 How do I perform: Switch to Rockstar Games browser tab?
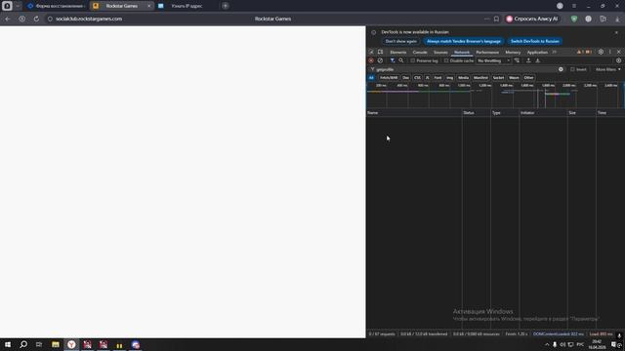pos(121,6)
